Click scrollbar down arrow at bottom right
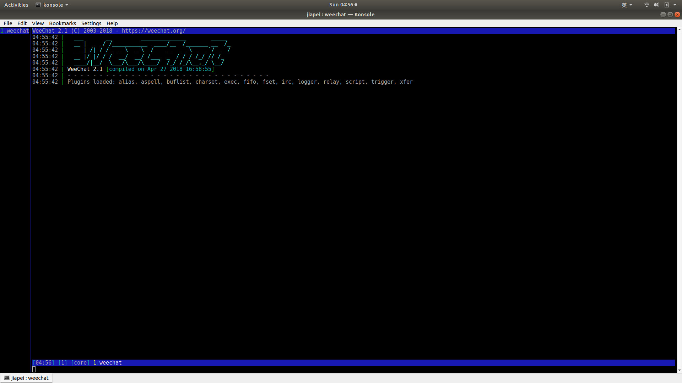Image resolution: width=682 pixels, height=383 pixels. tap(679, 370)
